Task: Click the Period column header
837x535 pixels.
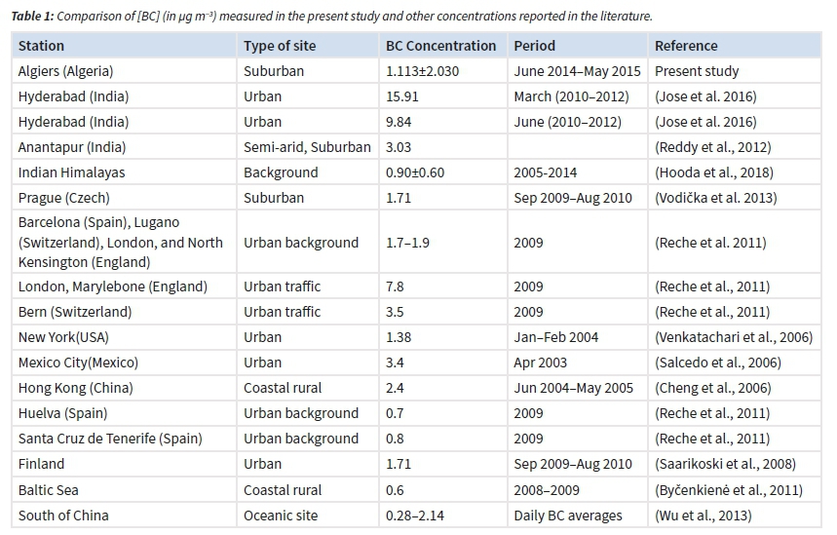Action: (535, 46)
